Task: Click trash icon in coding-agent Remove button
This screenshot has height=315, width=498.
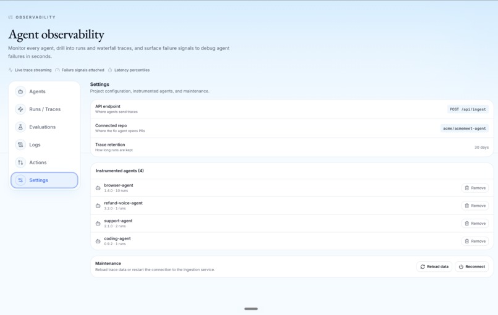Action: pos(467,241)
